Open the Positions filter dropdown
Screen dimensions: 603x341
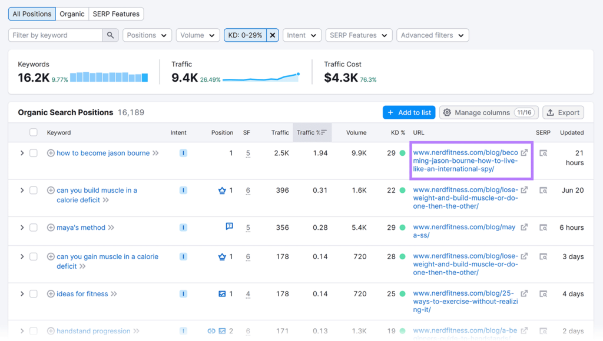pyautogui.click(x=147, y=35)
